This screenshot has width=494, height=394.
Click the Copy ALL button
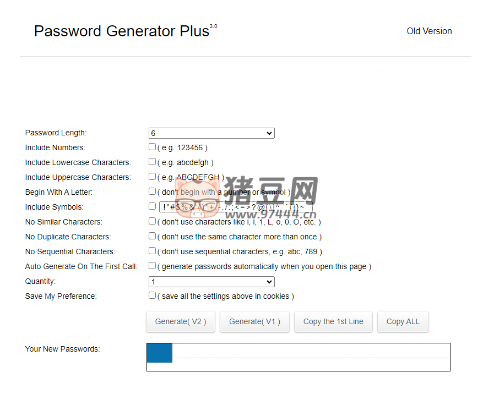(x=403, y=322)
